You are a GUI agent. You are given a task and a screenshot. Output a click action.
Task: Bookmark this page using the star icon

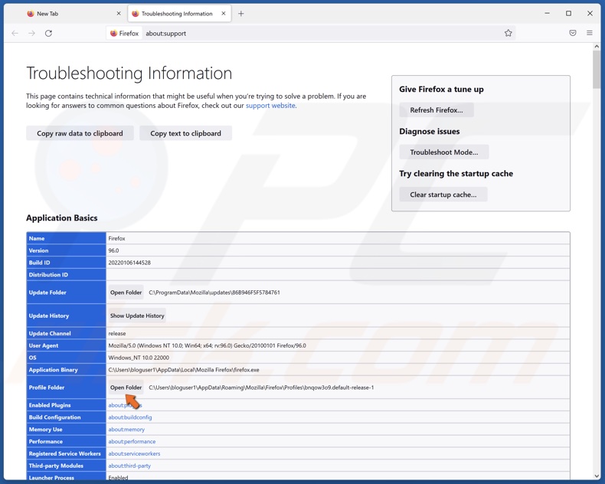(x=508, y=34)
